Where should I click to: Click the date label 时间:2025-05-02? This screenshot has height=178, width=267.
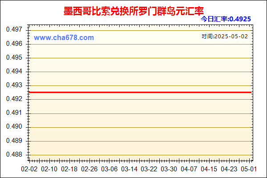[x=225, y=36]
